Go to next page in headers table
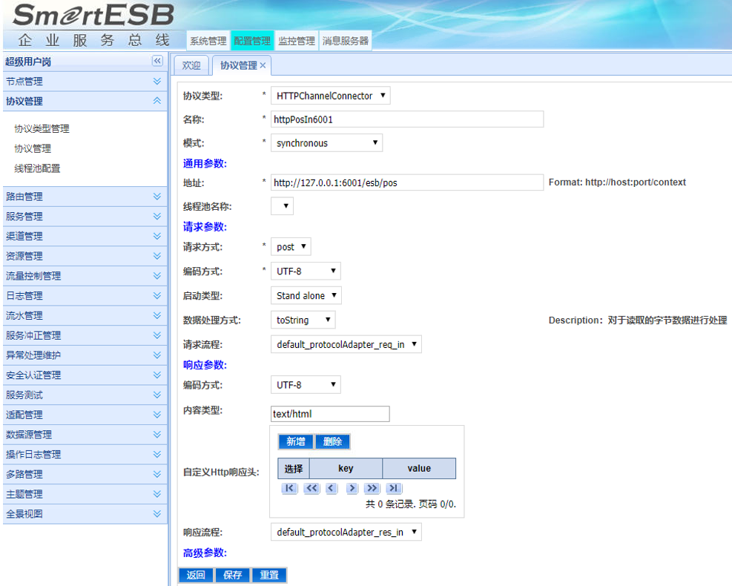 click(x=352, y=488)
